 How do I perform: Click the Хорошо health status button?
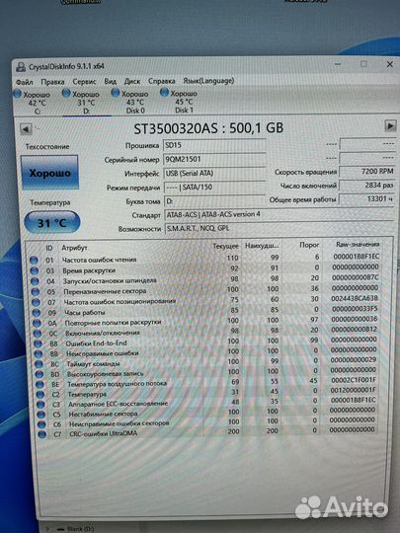pos(50,173)
